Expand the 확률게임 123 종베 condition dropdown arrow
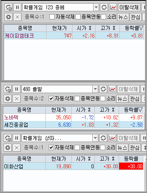Screen dimensions: 147x193 pyautogui.click(x=96, y=7)
